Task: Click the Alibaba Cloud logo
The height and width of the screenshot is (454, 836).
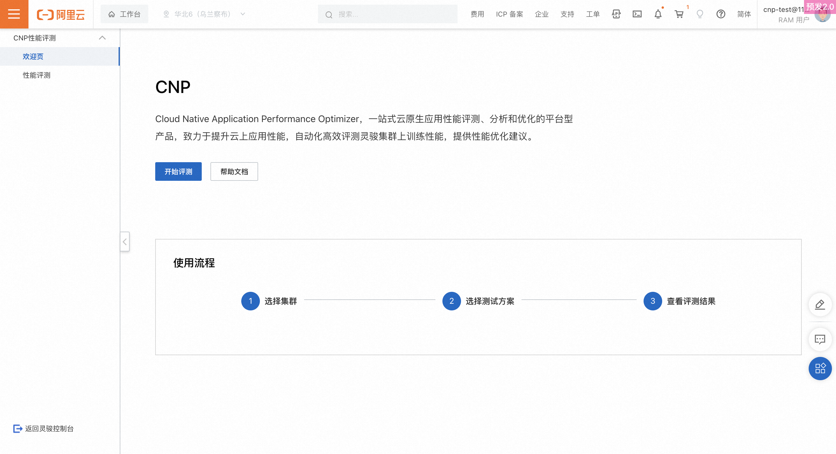Action: coord(61,14)
